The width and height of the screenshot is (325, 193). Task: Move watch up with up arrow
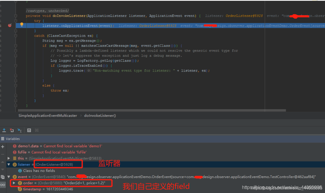(x=3, y=162)
